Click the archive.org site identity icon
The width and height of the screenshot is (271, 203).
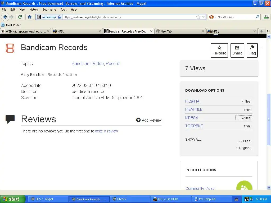39,17
